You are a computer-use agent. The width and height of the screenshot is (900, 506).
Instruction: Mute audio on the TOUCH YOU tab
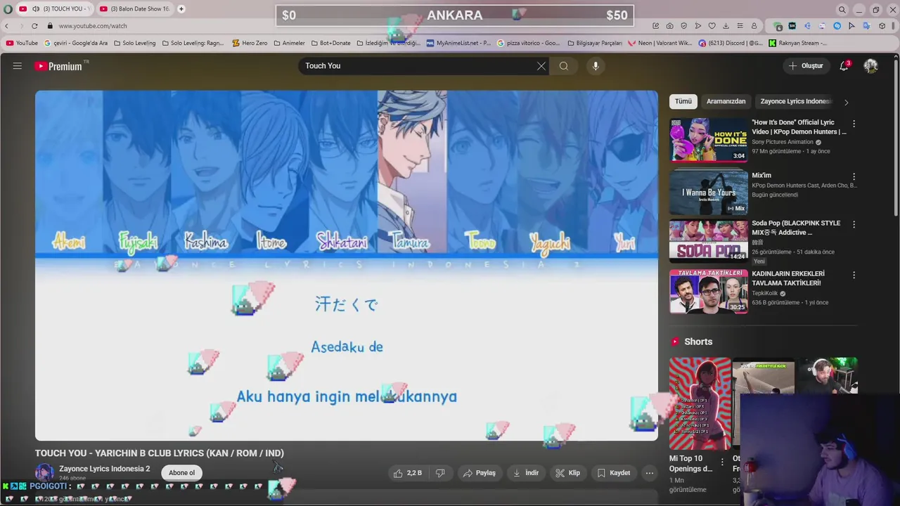pyautogui.click(x=36, y=9)
